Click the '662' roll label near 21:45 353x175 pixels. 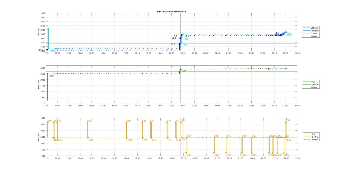click(x=254, y=136)
